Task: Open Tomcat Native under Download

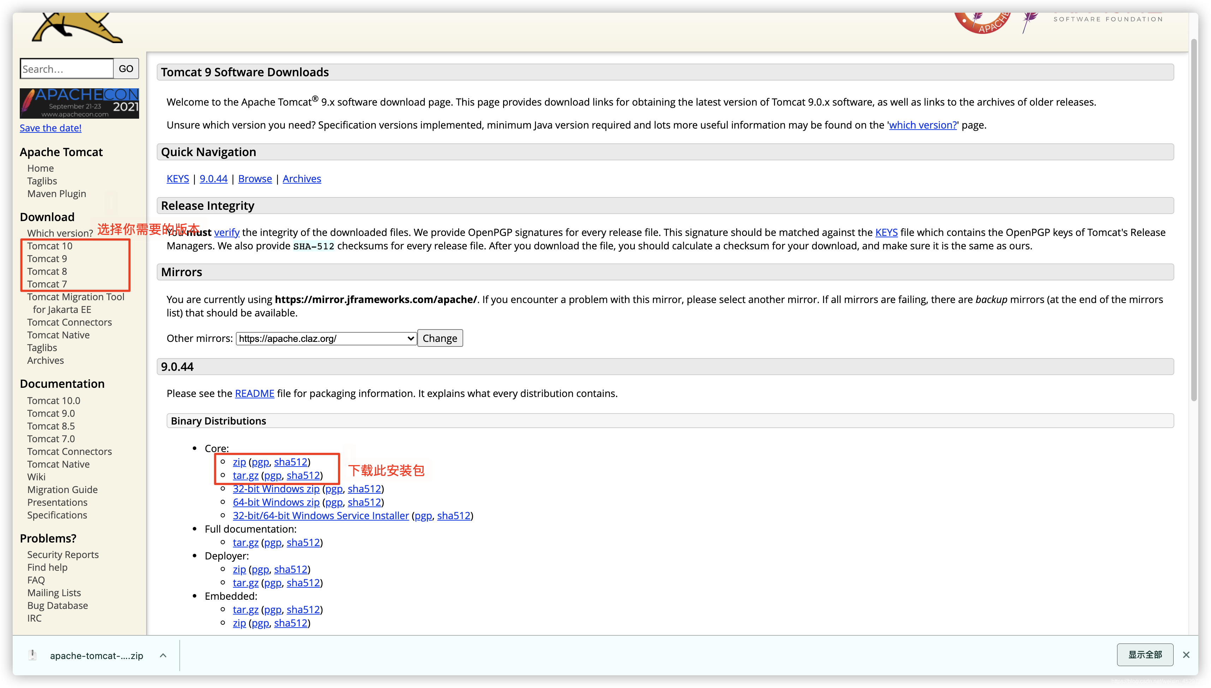Action: click(59, 335)
